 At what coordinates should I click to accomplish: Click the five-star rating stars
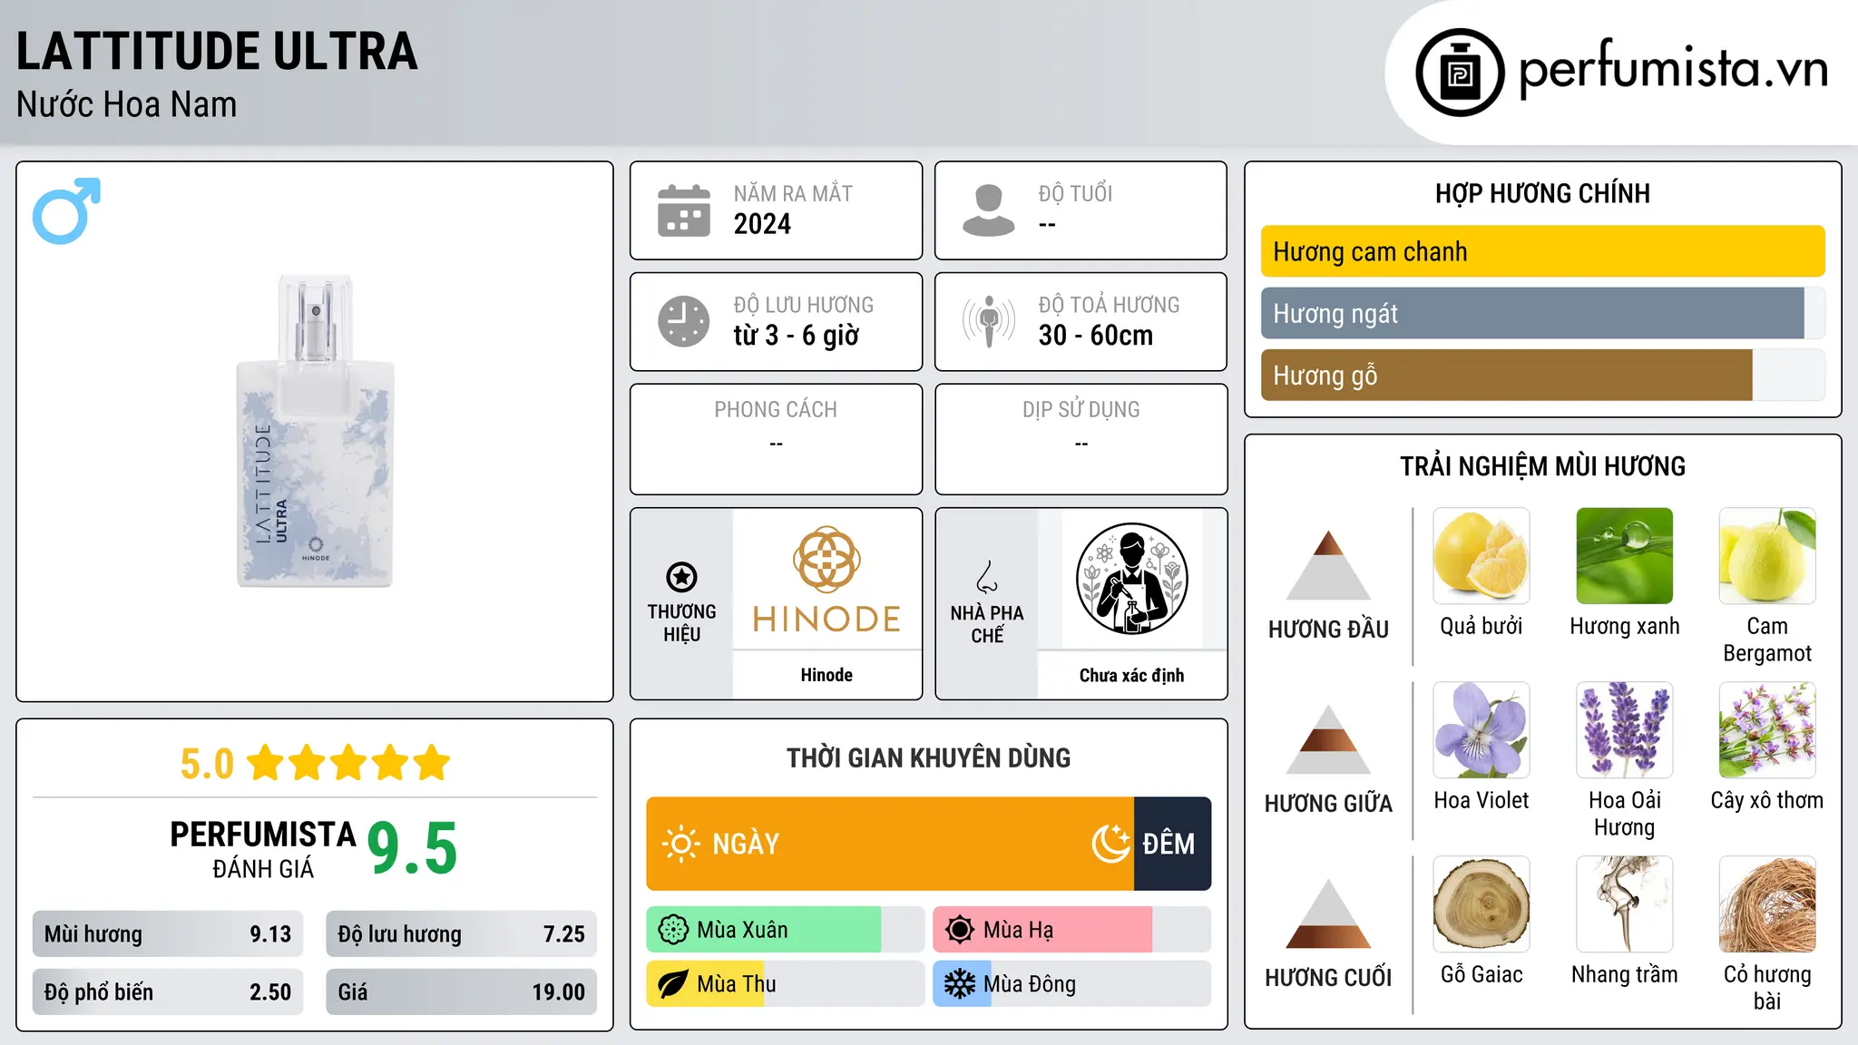[348, 763]
